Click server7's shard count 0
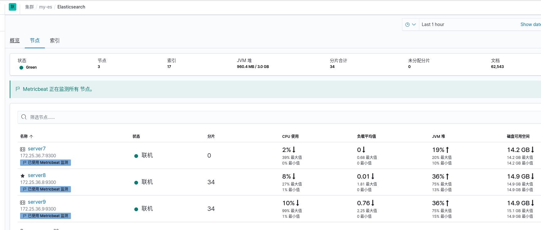Screen dimensions: 541x230 click(x=209, y=155)
